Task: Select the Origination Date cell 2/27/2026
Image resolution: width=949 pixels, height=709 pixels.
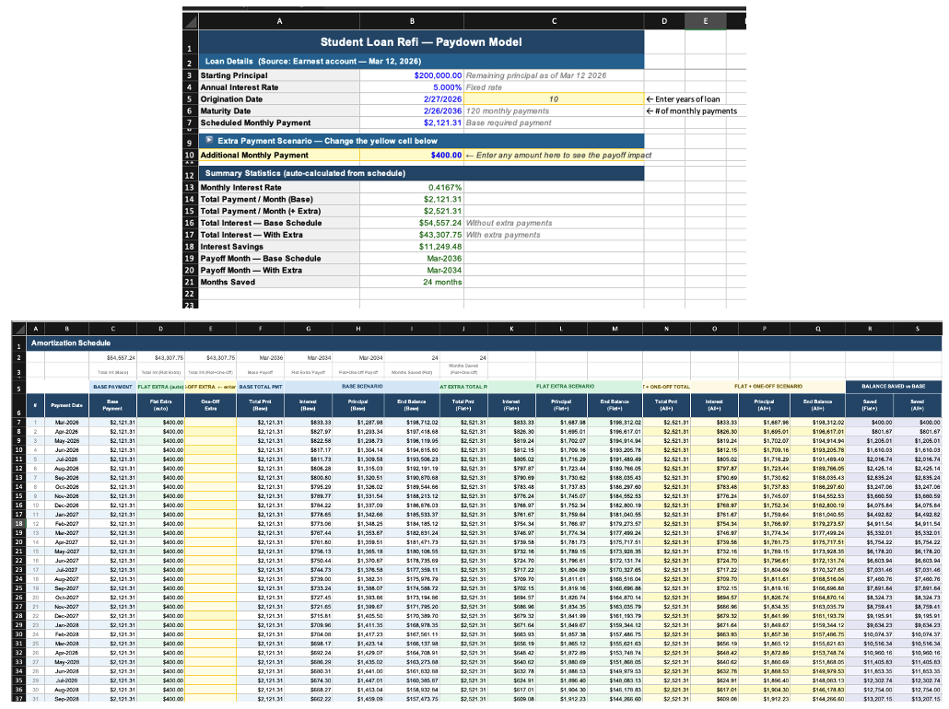Action: pos(412,99)
